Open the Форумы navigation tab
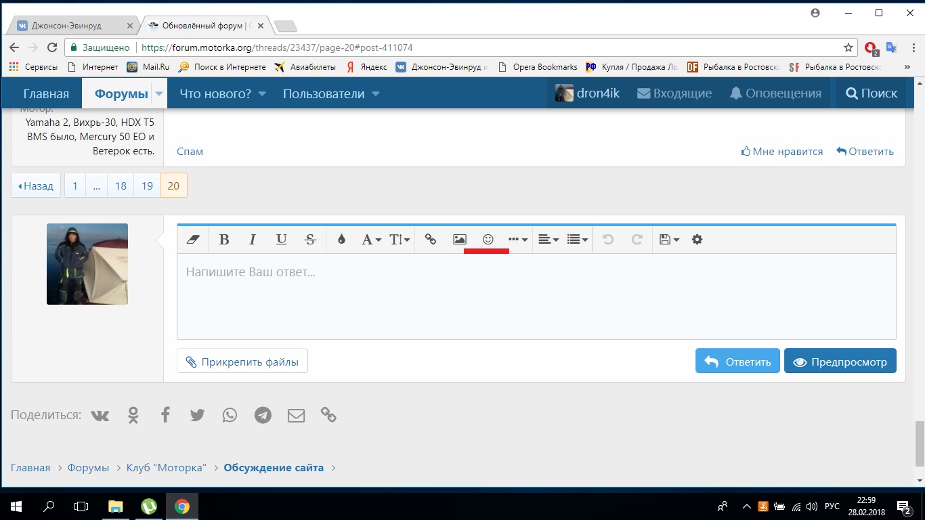925x520 pixels. (x=121, y=94)
